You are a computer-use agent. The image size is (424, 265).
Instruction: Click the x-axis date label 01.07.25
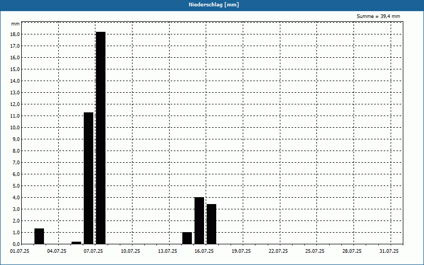(x=20, y=251)
